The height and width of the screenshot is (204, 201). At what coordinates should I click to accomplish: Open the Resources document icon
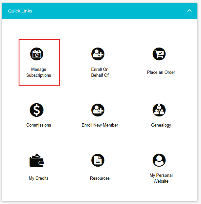point(98,160)
